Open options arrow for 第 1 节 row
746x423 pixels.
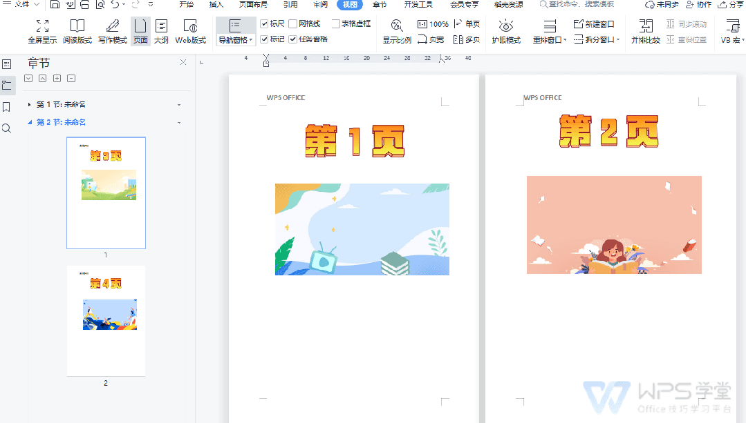tap(179, 105)
